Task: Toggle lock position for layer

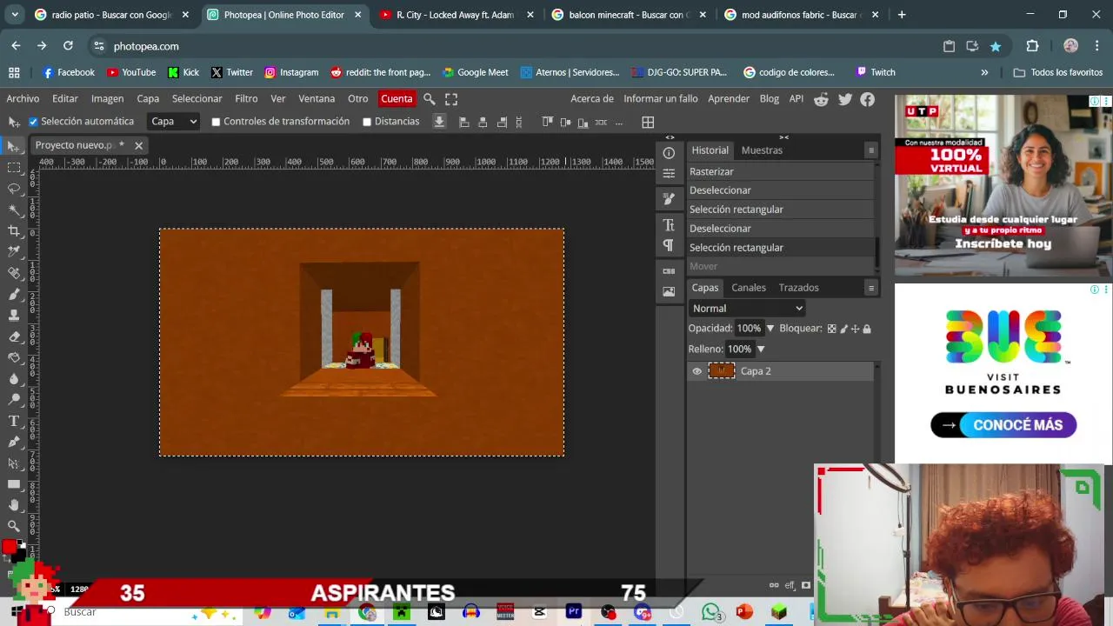Action: pos(855,329)
